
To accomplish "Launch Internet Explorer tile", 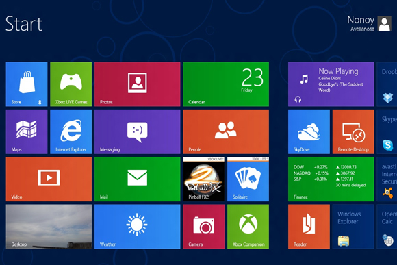I will coord(71,131).
